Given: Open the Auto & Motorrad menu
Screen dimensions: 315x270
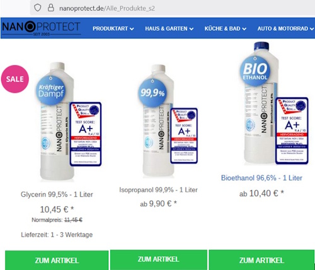Looking at the screenshot, I should tap(285, 28).
